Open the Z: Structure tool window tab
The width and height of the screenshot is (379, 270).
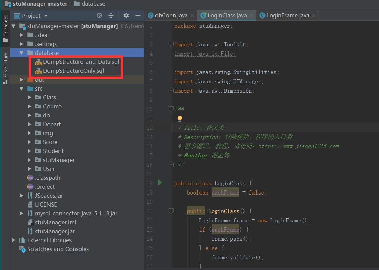pos(5,69)
